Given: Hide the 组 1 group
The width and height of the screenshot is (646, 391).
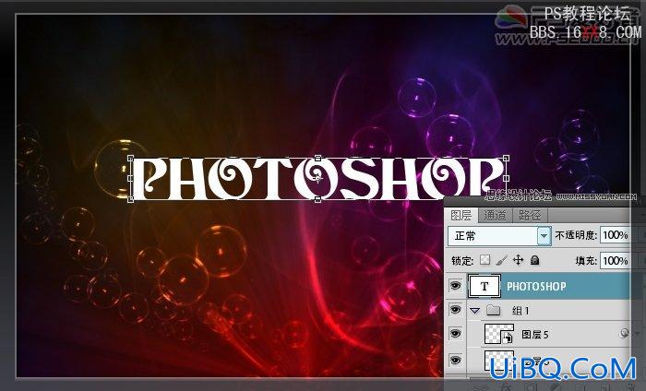Looking at the screenshot, I should click(x=455, y=310).
